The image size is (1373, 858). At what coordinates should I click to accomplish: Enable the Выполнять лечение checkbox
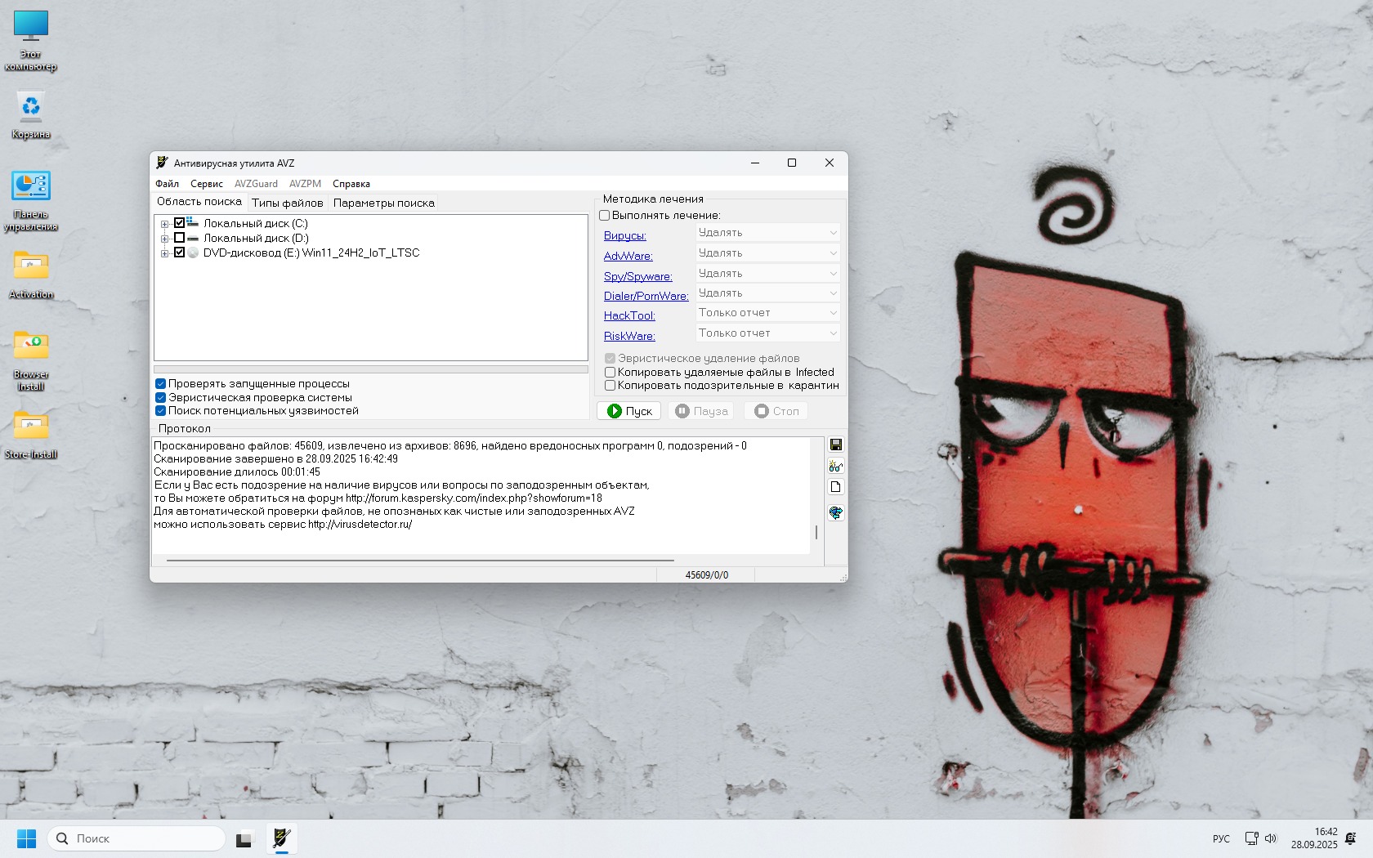pyautogui.click(x=605, y=216)
